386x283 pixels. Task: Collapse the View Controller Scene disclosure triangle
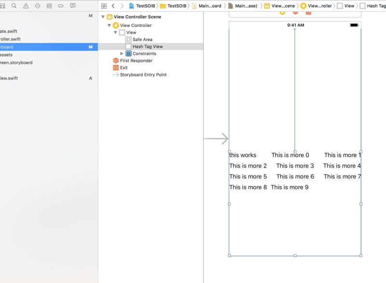(x=102, y=16)
